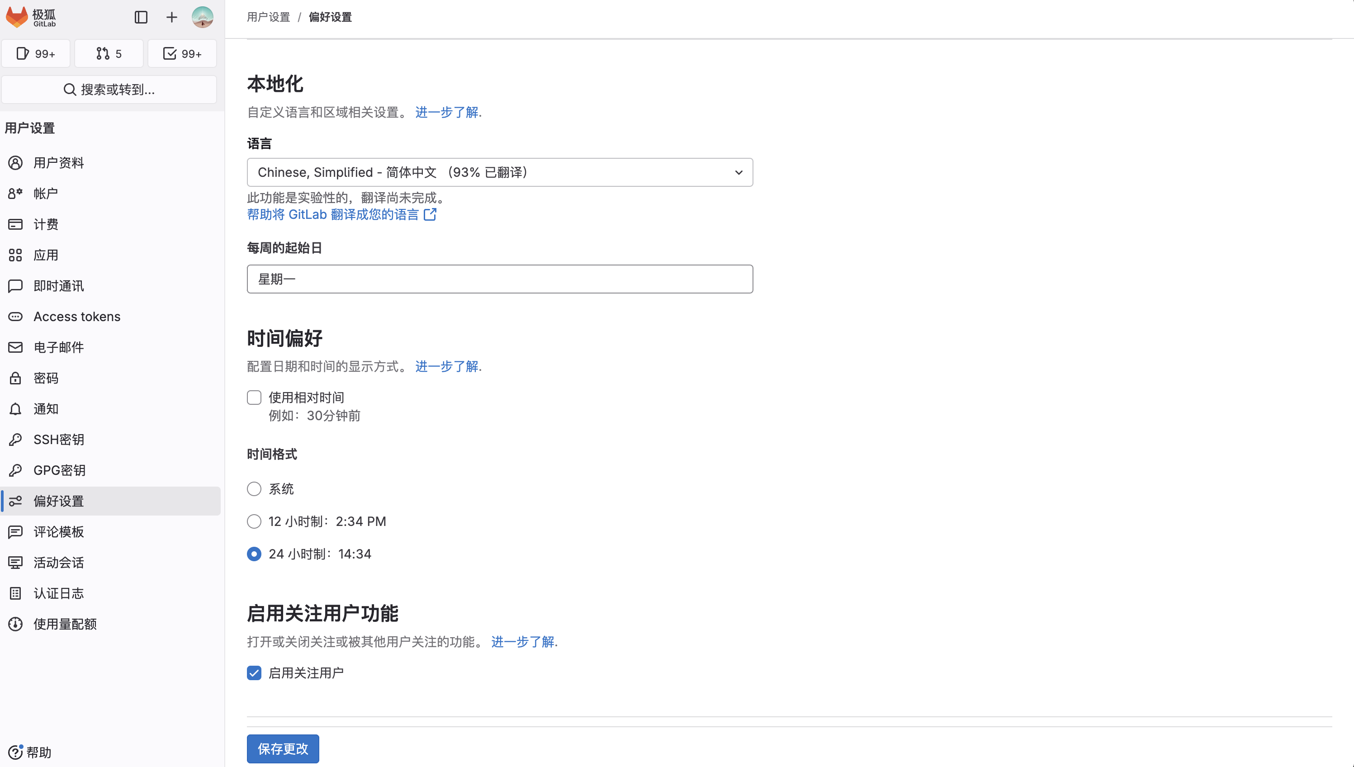Open the Access tokens page
The image size is (1354, 767).
[x=77, y=316]
